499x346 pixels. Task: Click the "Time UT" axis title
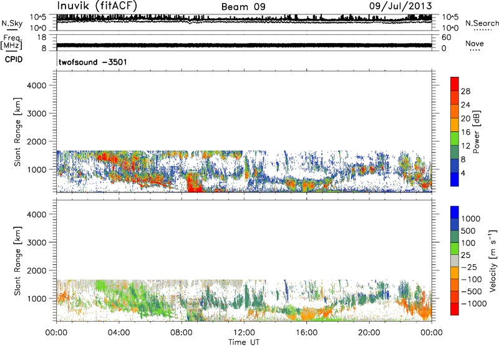(244, 342)
